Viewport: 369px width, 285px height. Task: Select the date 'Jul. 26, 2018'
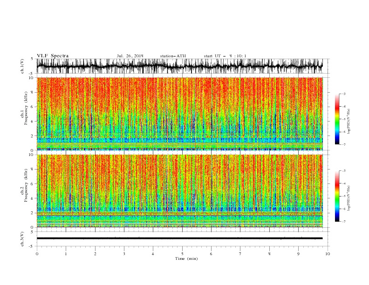pos(130,56)
